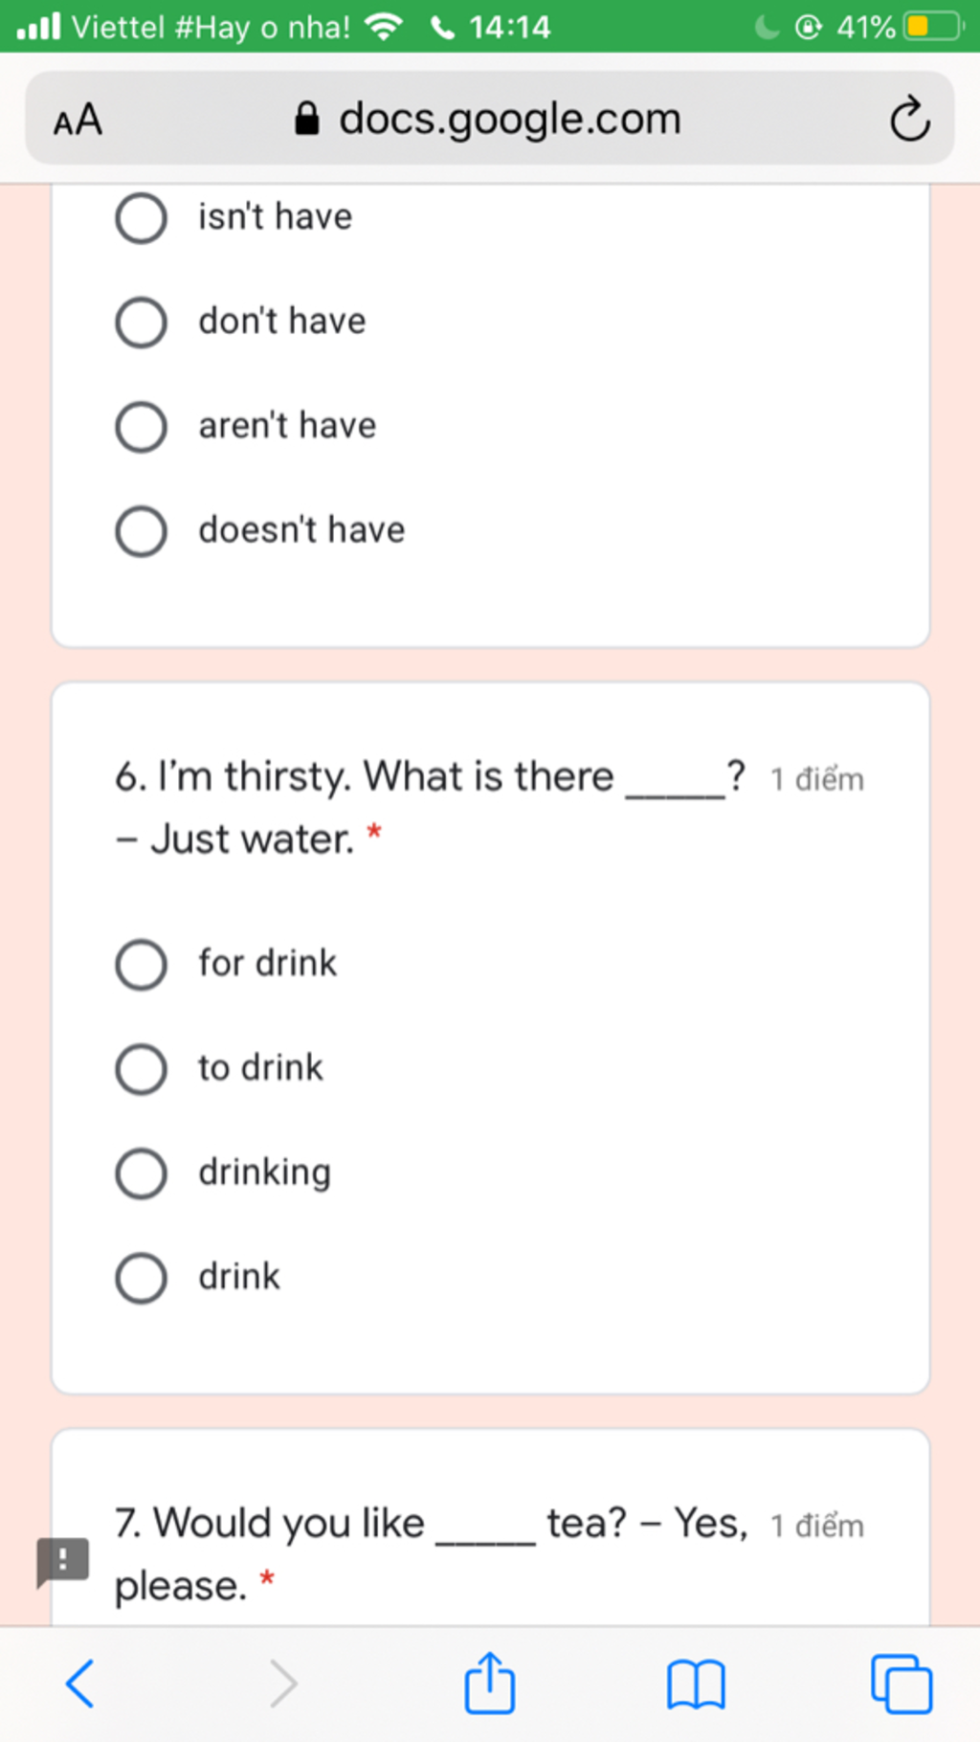980x1742 pixels.
Task: Tap the Safari back arrow
Action: click(80, 1684)
